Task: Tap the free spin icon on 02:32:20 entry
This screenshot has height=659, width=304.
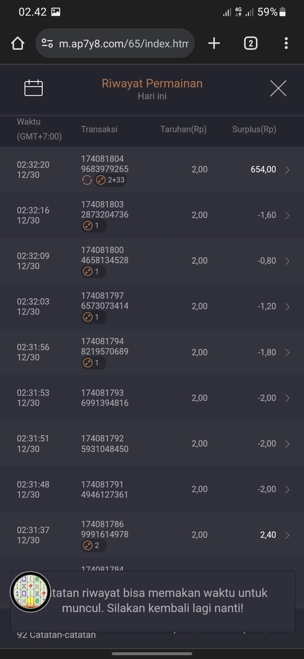Action: click(x=87, y=180)
